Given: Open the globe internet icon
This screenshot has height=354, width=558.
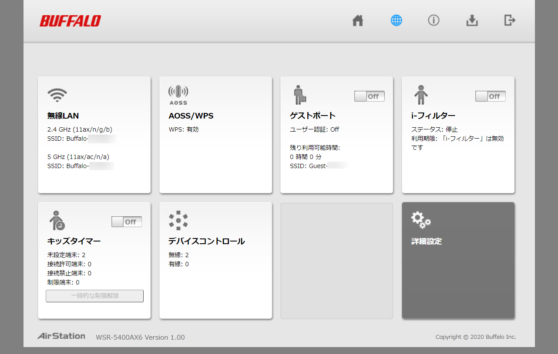Looking at the screenshot, I should pyautogui.click(x=396, y=20).
